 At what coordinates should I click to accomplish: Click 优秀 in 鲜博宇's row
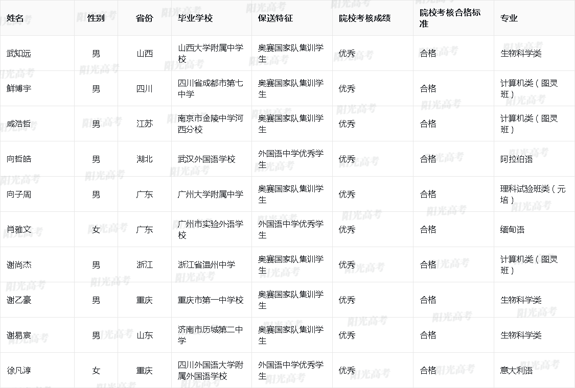point(347,89)
